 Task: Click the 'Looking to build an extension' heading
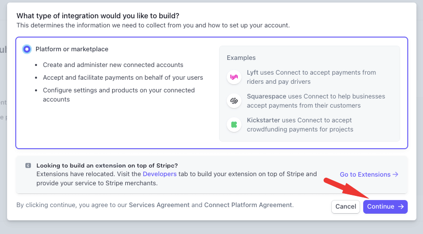pos(107,165)
